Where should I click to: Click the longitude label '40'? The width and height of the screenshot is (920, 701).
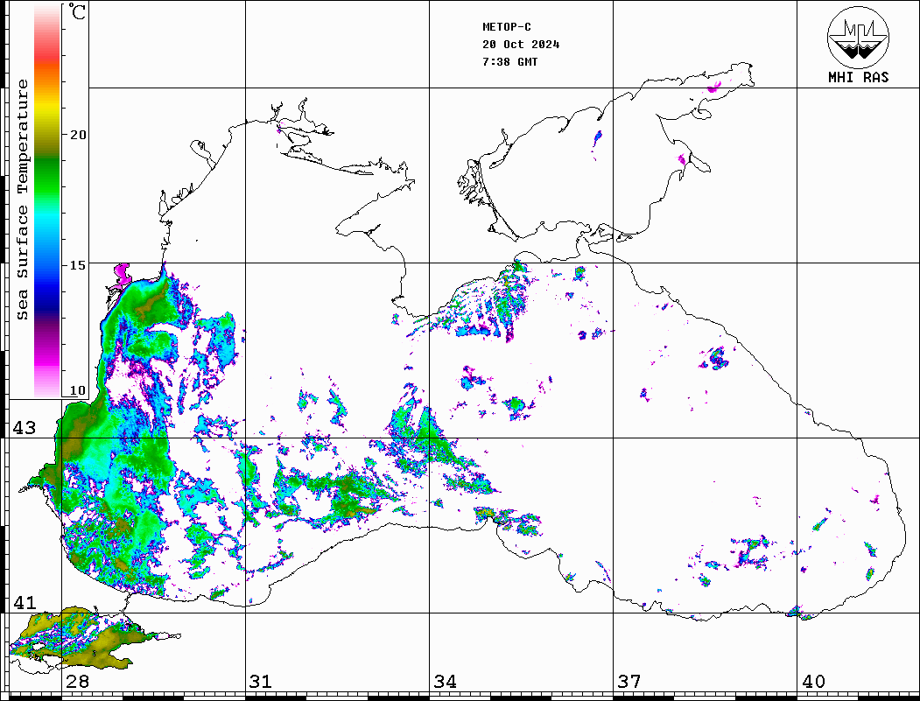813,682
